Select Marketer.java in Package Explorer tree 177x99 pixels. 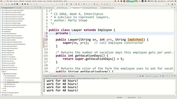(x=11, y=84)
